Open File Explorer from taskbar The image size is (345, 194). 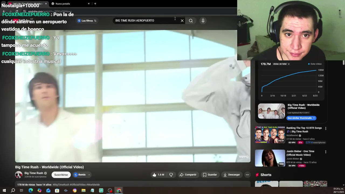84,190
